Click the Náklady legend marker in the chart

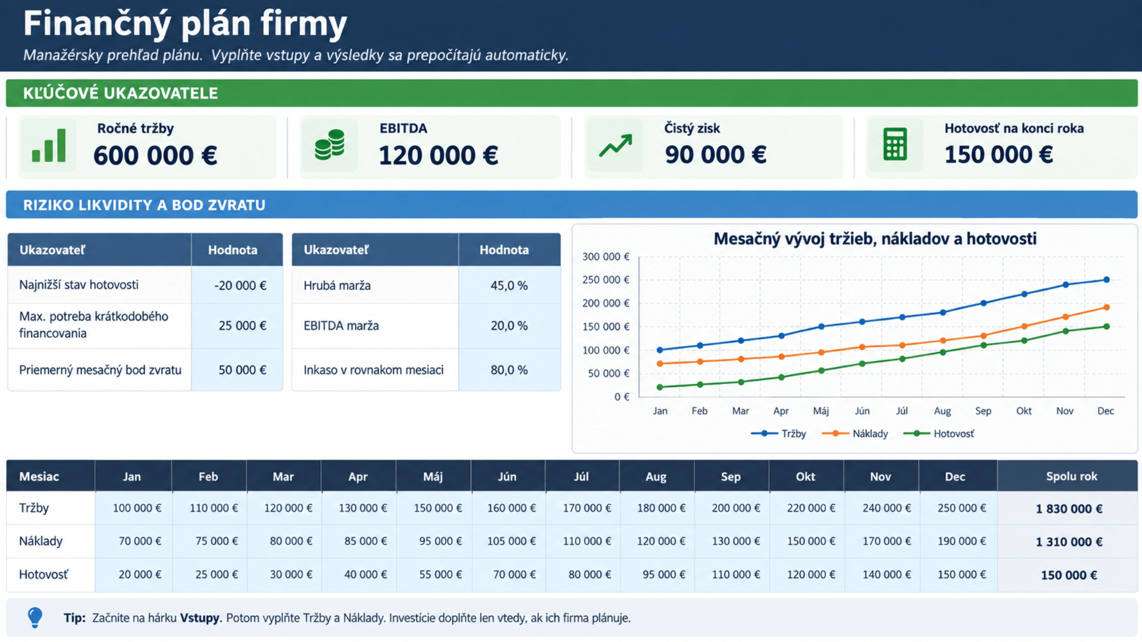835,434
